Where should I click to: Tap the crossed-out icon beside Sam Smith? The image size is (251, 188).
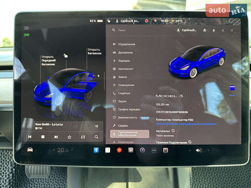tap(97, 126)
